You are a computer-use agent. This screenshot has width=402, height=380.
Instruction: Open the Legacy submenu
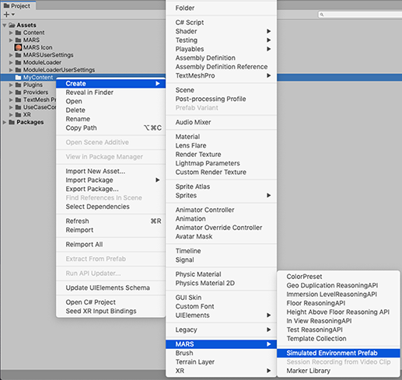[x=222, y=329]
